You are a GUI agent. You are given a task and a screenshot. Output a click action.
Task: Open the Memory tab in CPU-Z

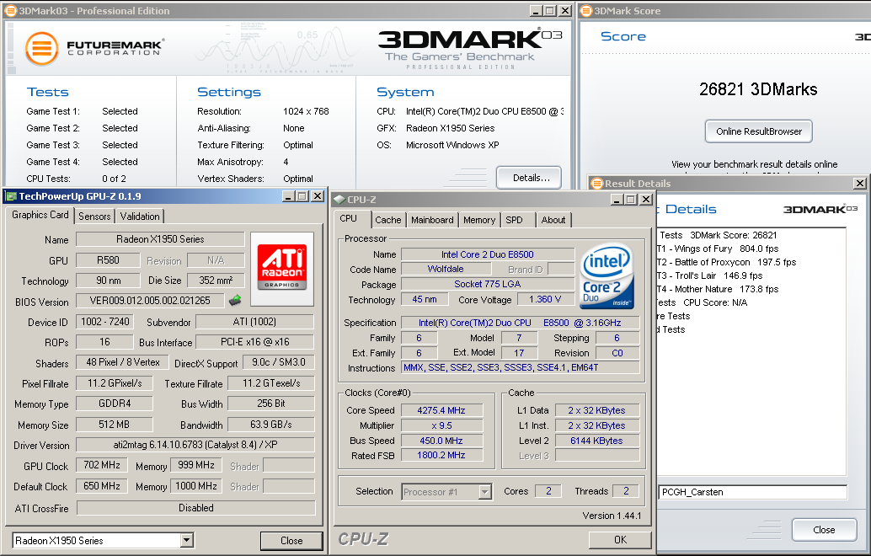point(479,220)
